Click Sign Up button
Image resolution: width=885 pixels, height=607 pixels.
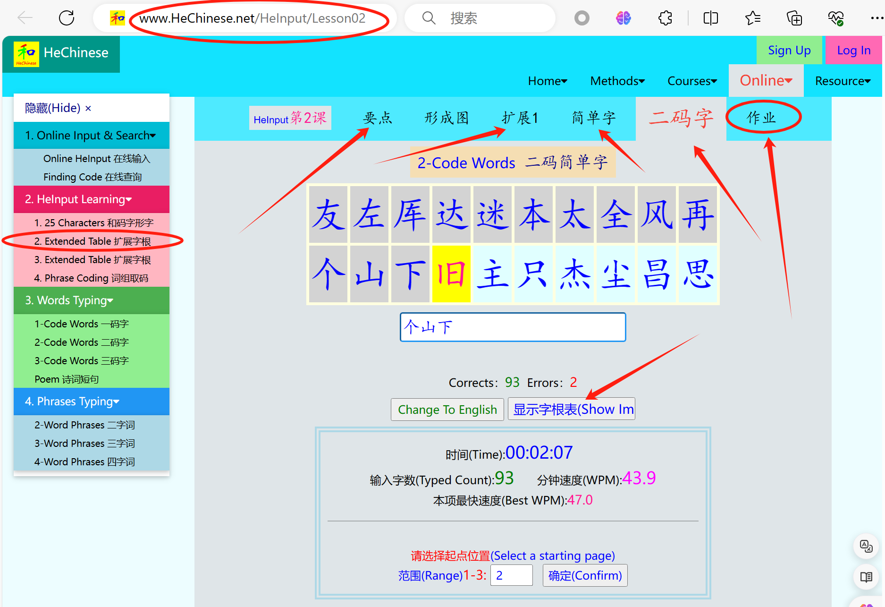789,51
